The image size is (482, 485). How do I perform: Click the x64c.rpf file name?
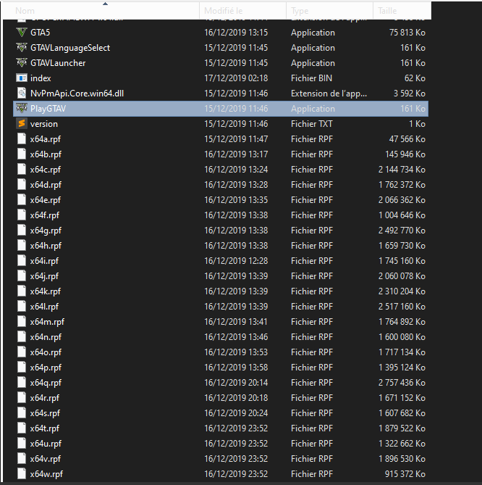pos(46,170)
